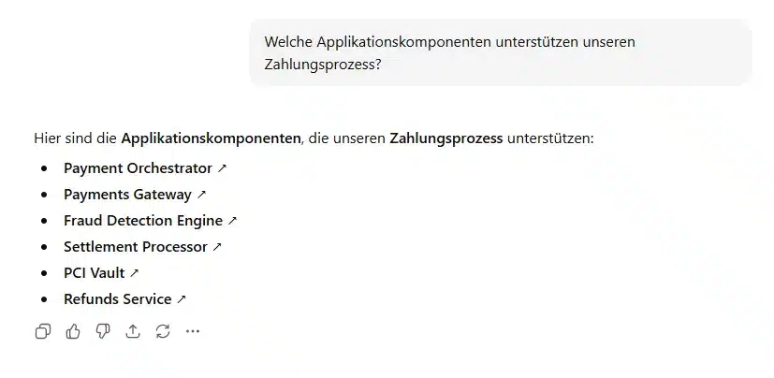Viewport: 774px width, 378px height.
Task: Click the arrow icon beside Payments Gateway
Action: (201, 195)
